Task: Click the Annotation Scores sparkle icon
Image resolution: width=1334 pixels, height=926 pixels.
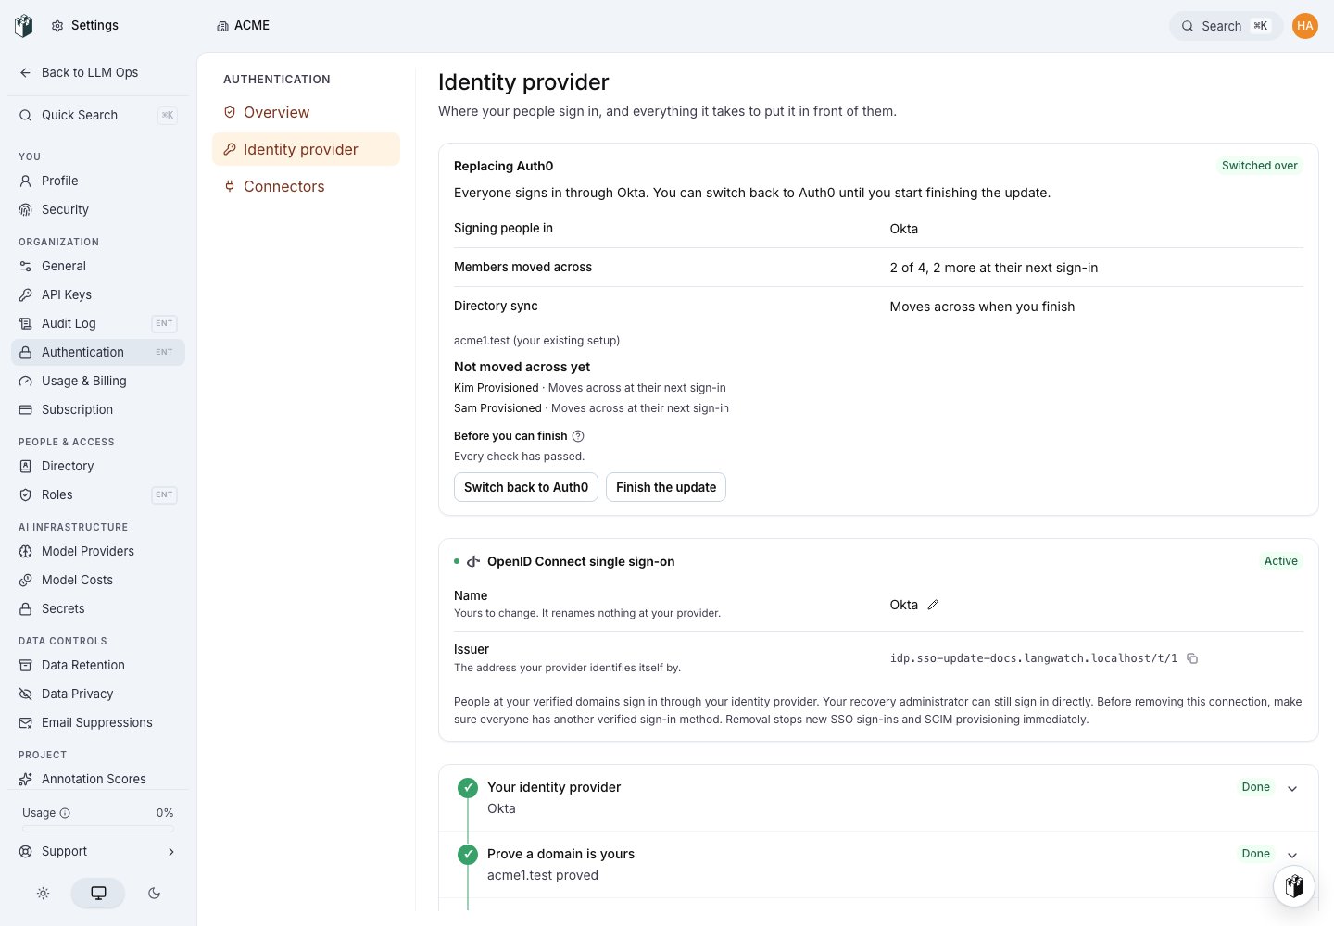Action: (x=26, y=779)
